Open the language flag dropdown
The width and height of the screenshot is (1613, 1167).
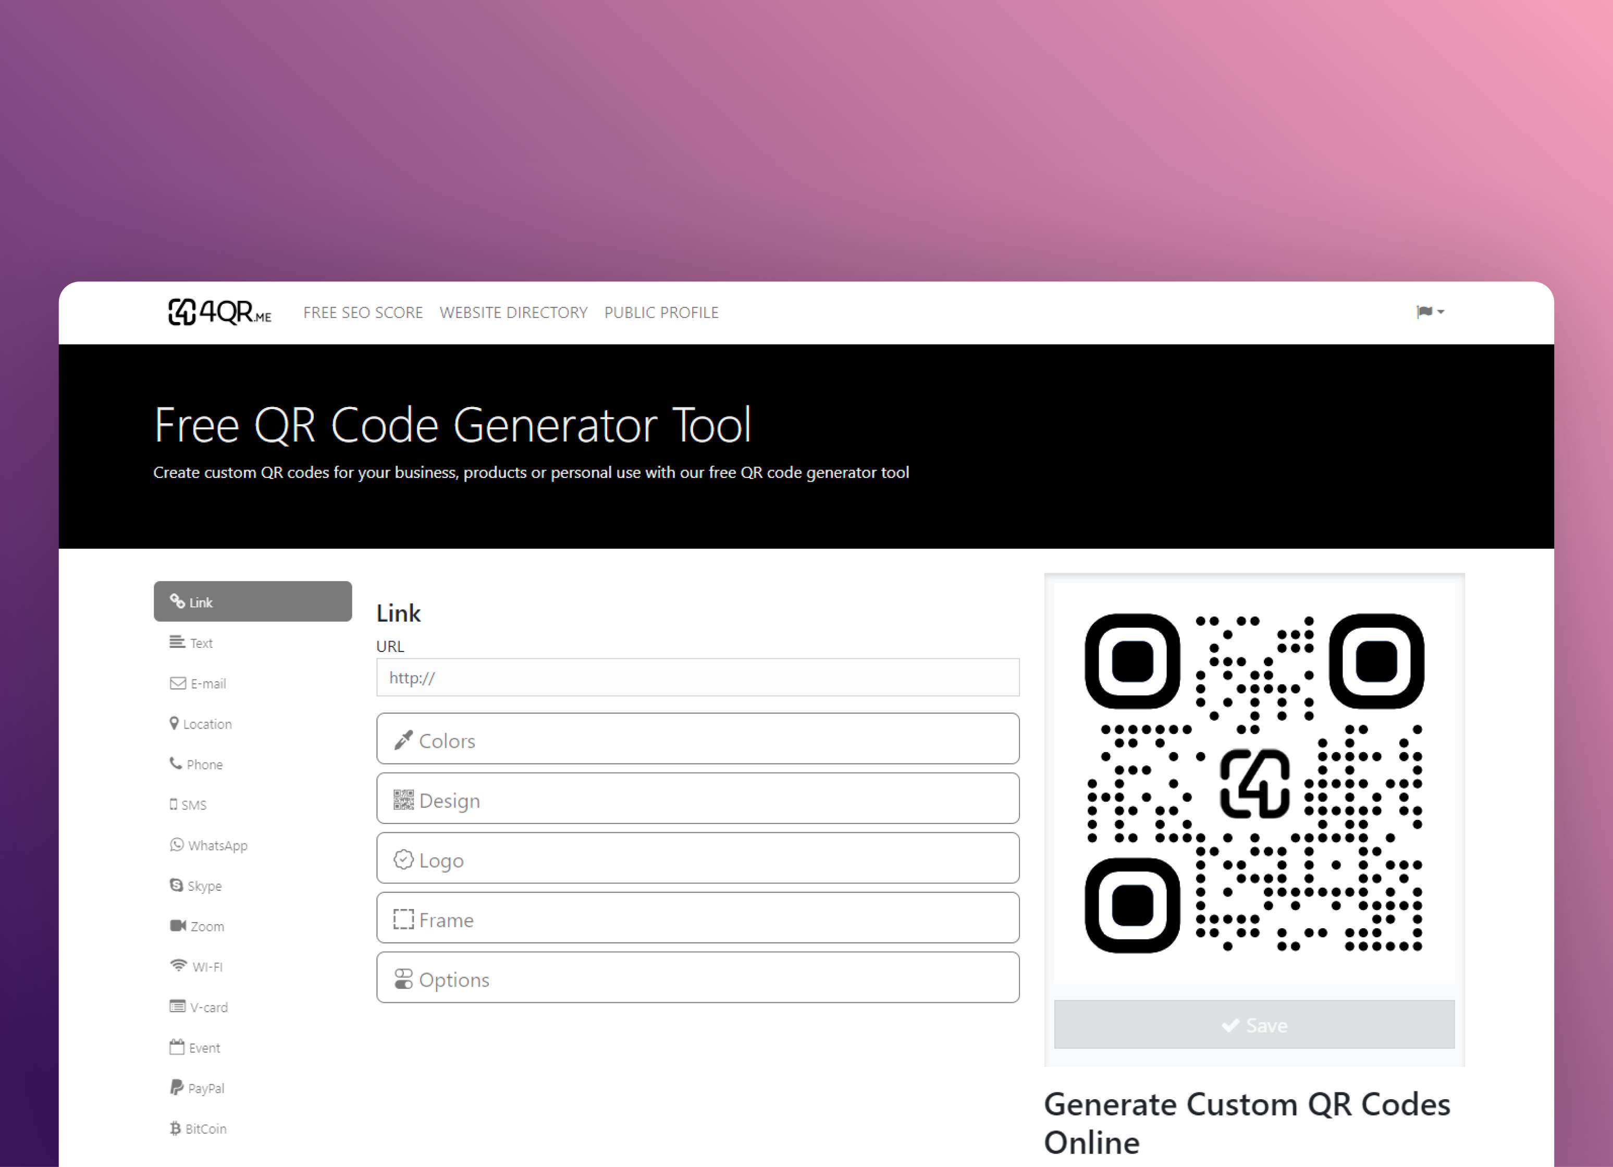click(1430, 312)
